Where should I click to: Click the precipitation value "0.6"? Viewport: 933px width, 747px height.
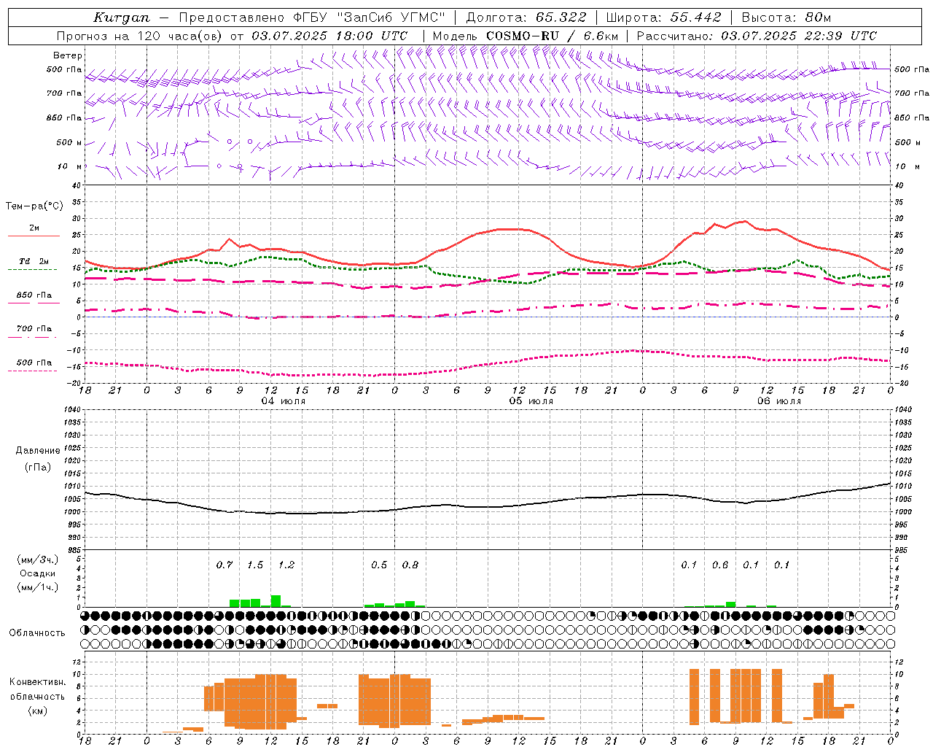click(x=720, y=565)
